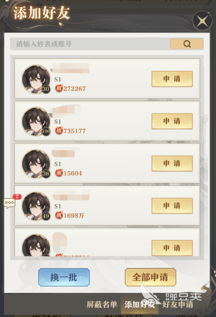Open avatar of level 49 player

[x=36, y=206]
